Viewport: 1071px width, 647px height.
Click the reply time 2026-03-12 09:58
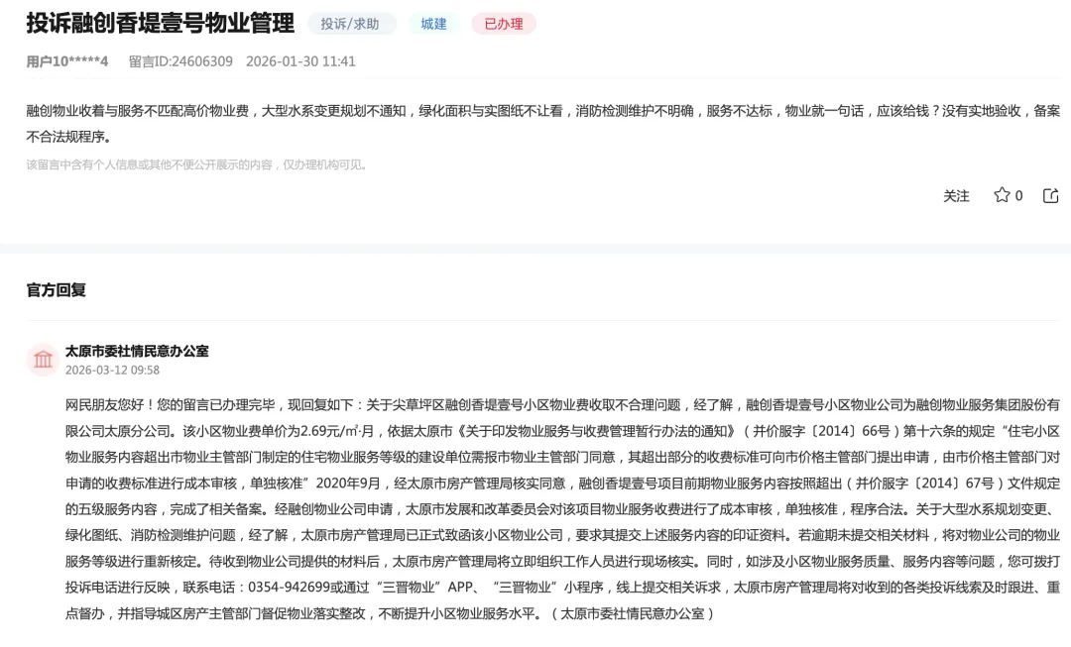pyautogui.click(x=112, y=370)
